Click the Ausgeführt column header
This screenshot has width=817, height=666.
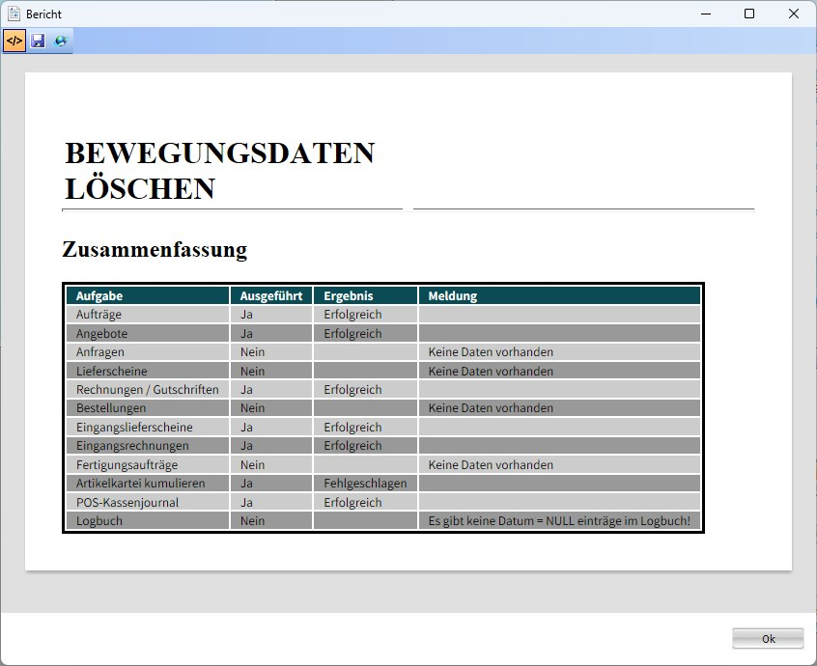[x=270, y=296]
